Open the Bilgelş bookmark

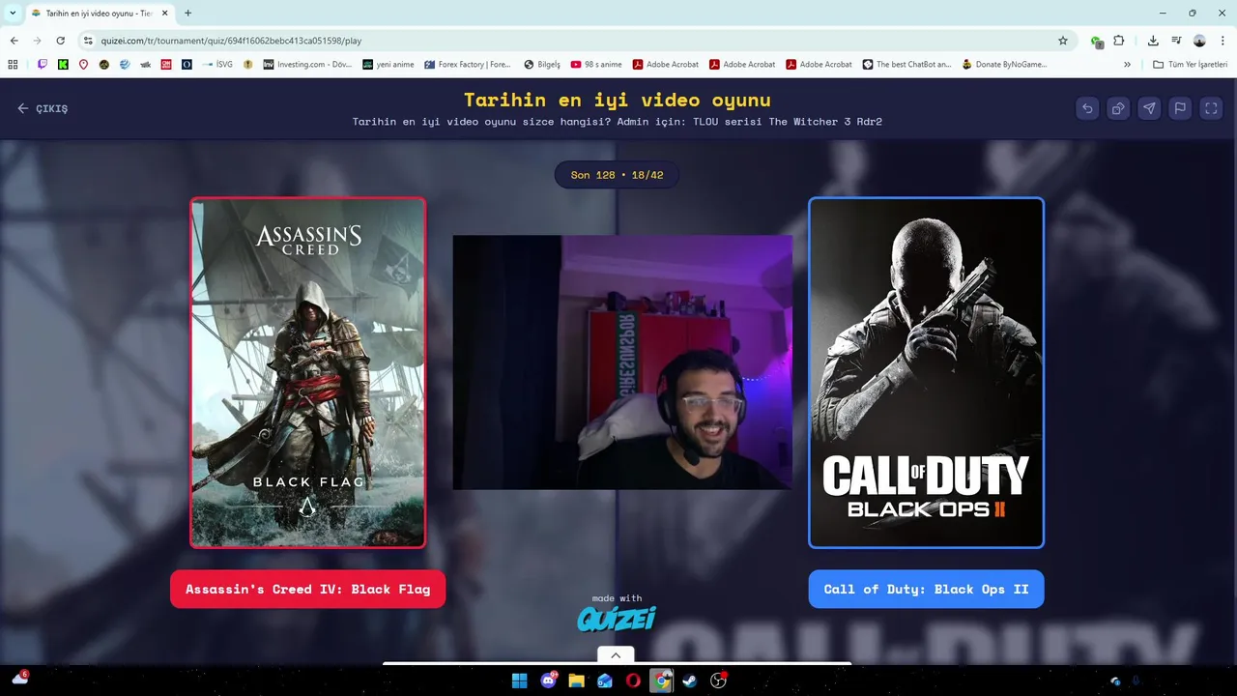[x=541, y=65]
